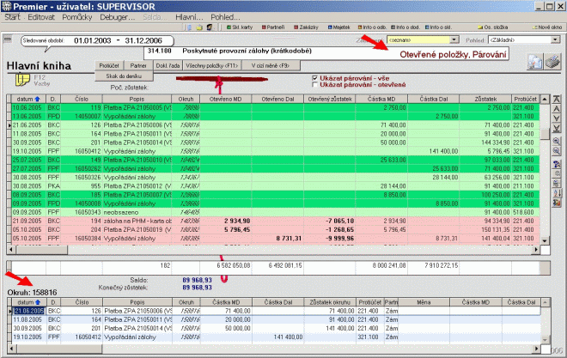Viewport: 567px width, 358px height.
Task: Open Partneři toolbar shortcut
Action: click(x=273, y=27)
